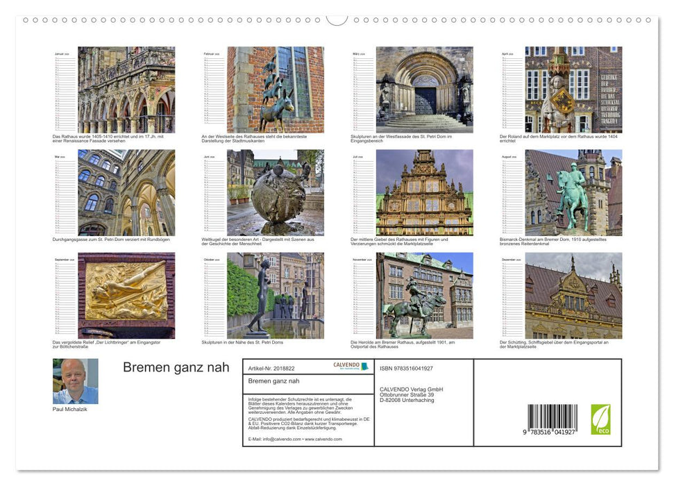Select the Paul Michalzik author name

(69, 409)
